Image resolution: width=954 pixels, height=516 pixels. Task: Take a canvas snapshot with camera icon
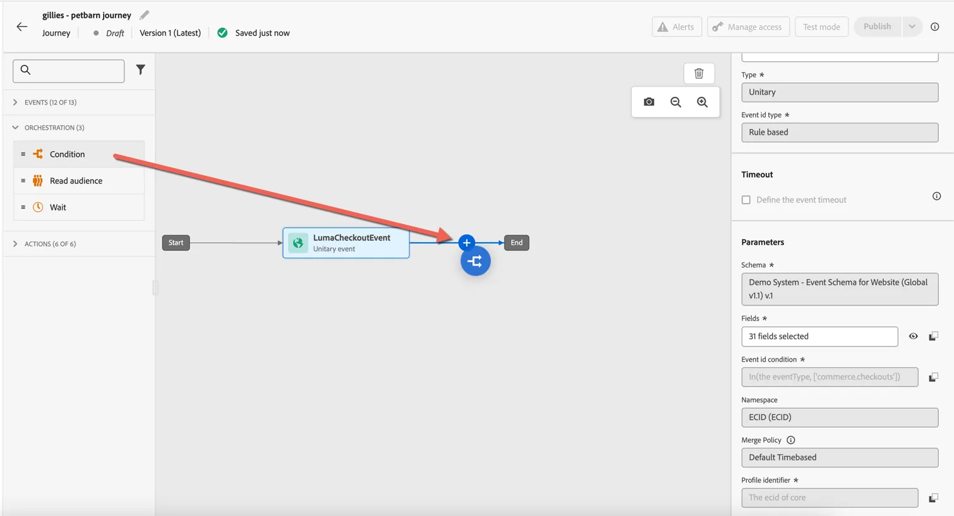(x=649, y=102)
